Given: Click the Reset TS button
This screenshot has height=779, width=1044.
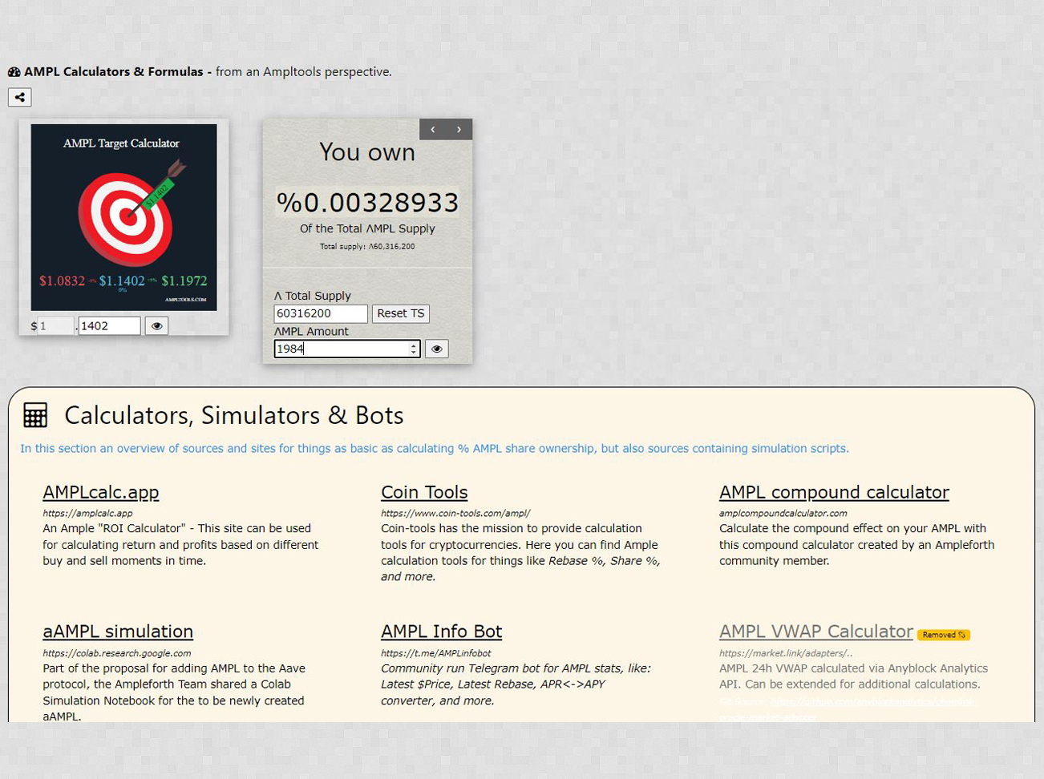Looking at the screenshot, I should click(400, 314).
